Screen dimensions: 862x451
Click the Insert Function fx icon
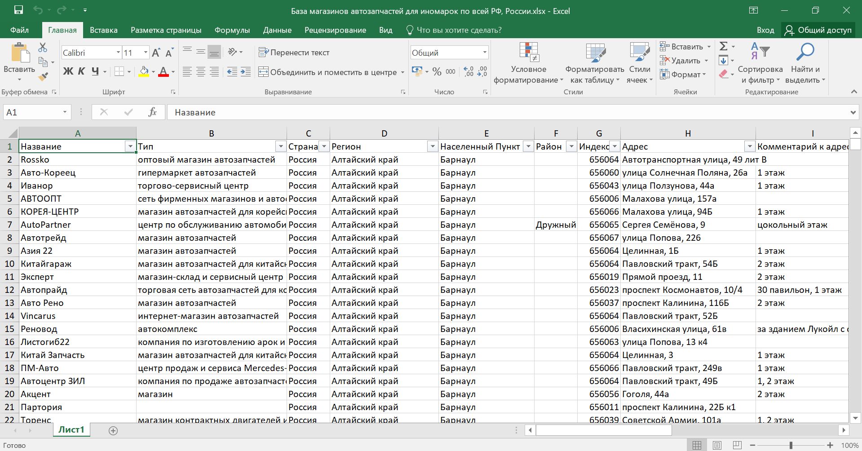[152, 112]
